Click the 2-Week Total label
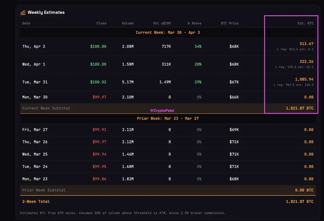This screenshot has height=221, width=324. (x=36, y=202)
